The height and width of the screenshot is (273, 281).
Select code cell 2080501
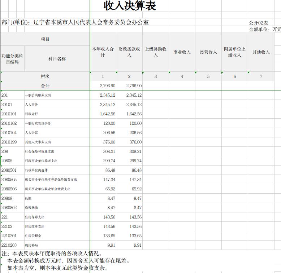click(12, 170)
